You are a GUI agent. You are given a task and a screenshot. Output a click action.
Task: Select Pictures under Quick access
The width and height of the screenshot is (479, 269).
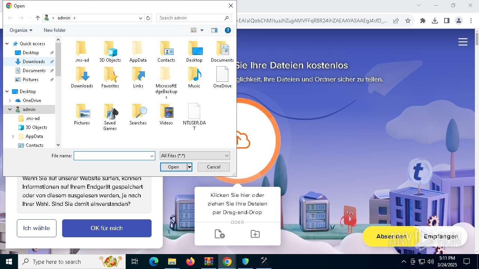click(x=31, y=80)
